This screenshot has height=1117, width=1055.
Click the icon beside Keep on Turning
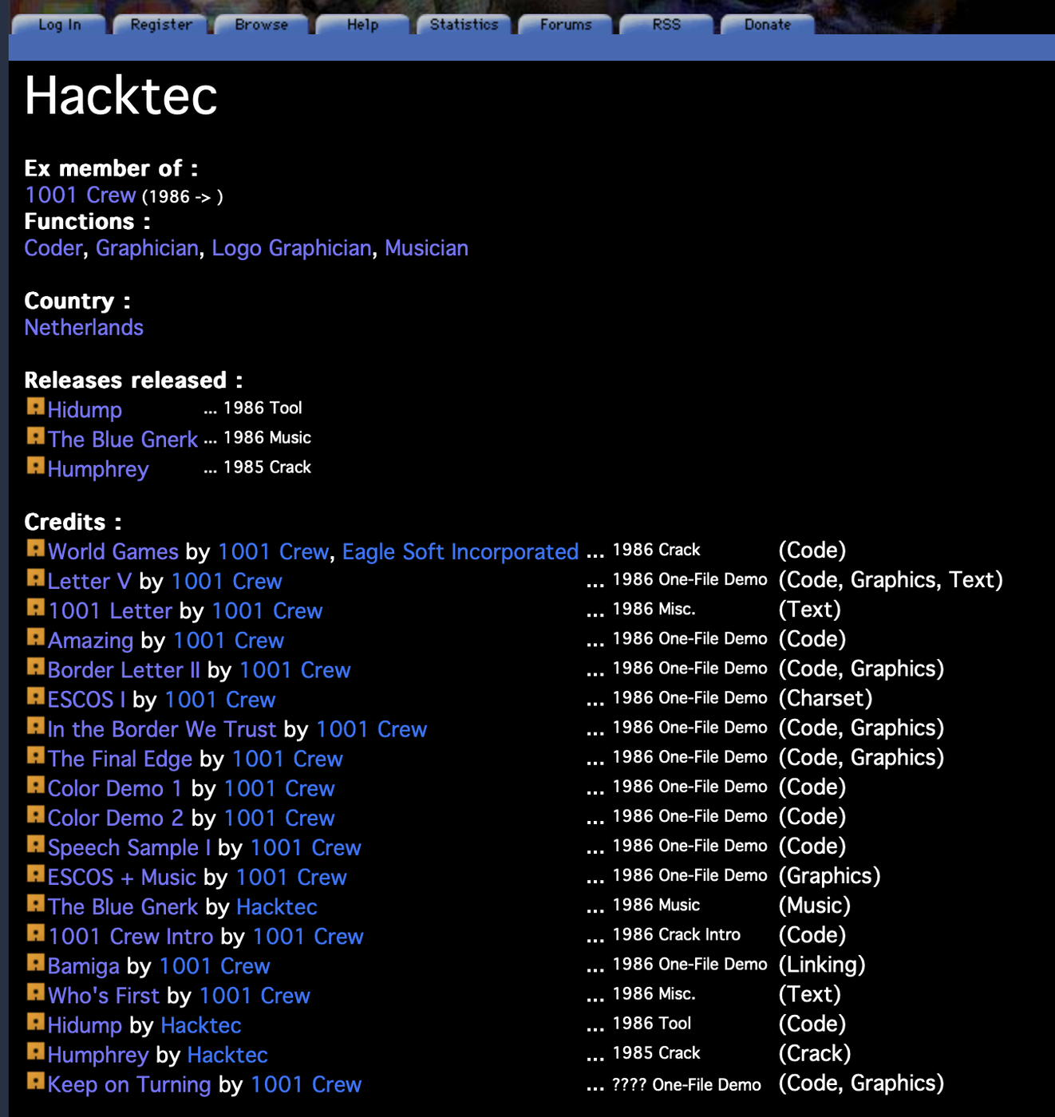point(35,1081)
